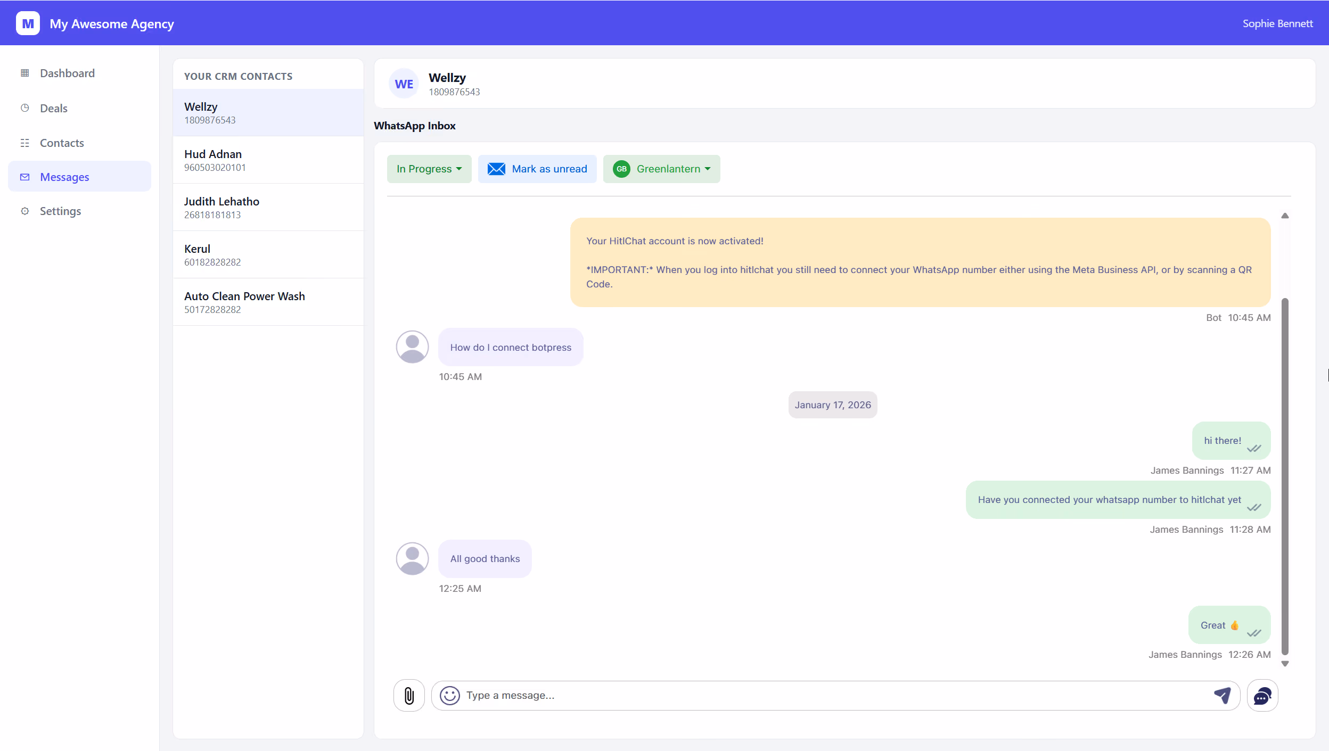
Task: Click read checkmarks on 'Have you connected' message
Action: [1254, 507]
